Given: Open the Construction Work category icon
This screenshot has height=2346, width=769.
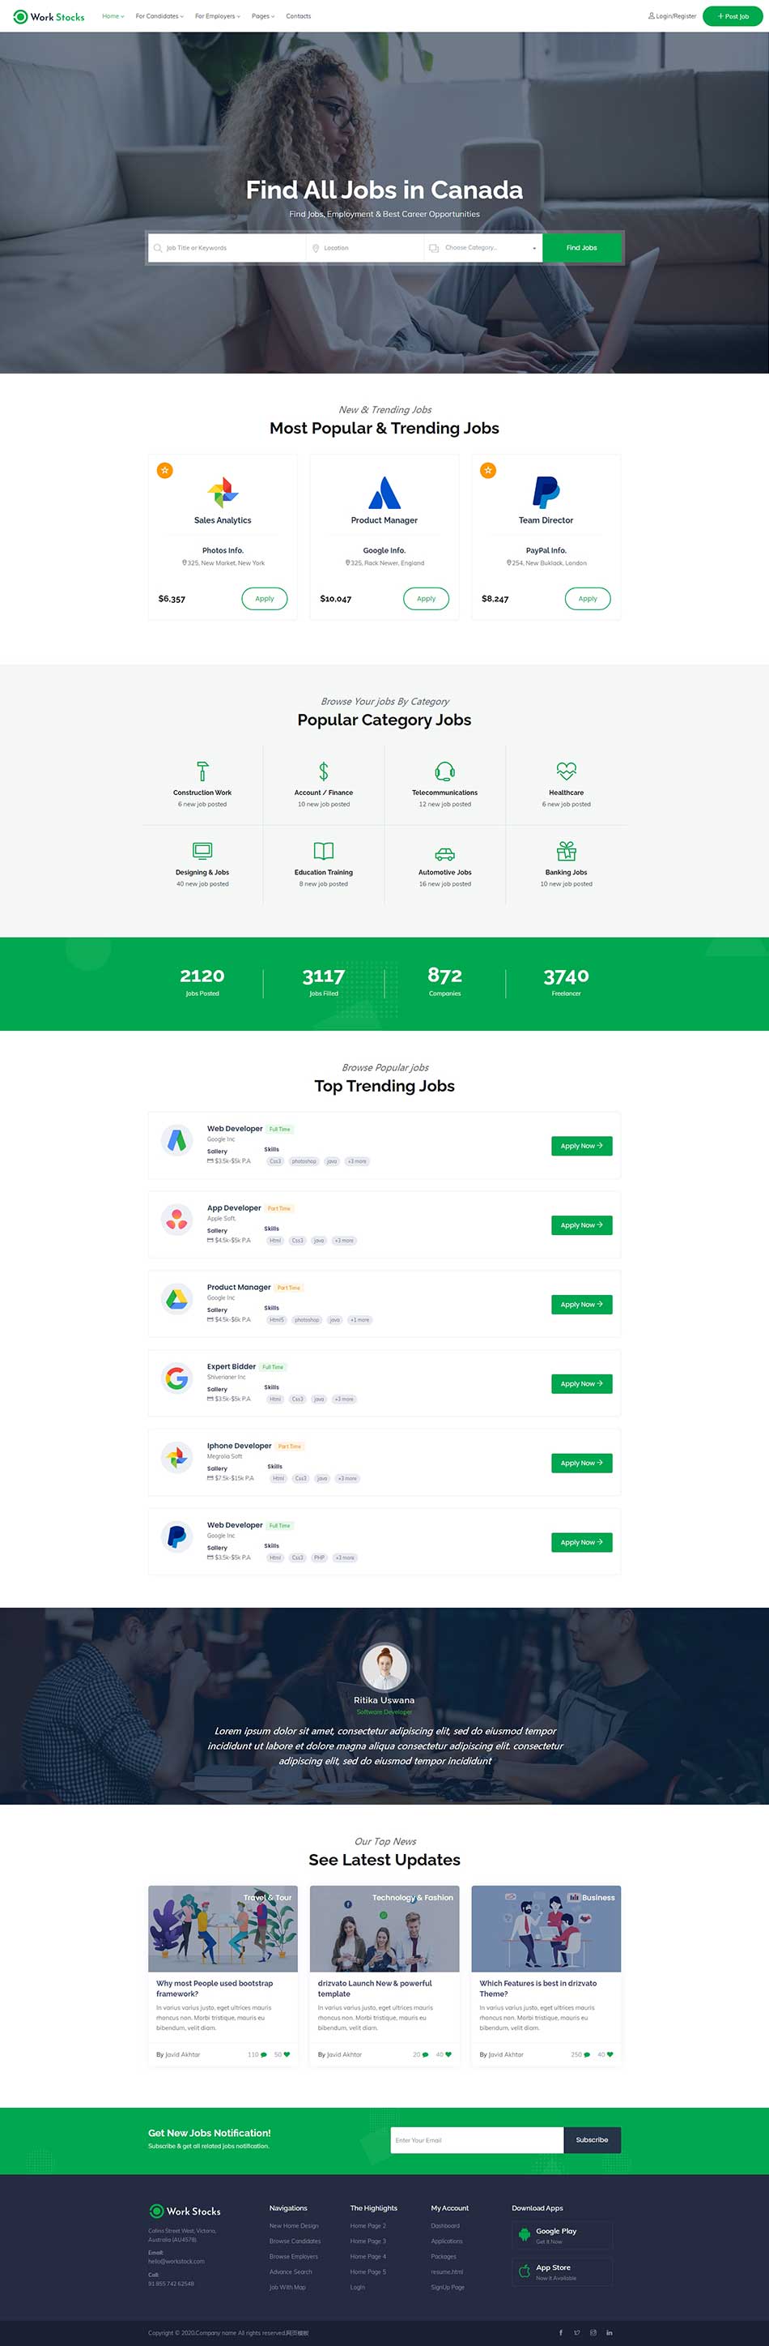Looking at the screenshot, I should 202,771.
